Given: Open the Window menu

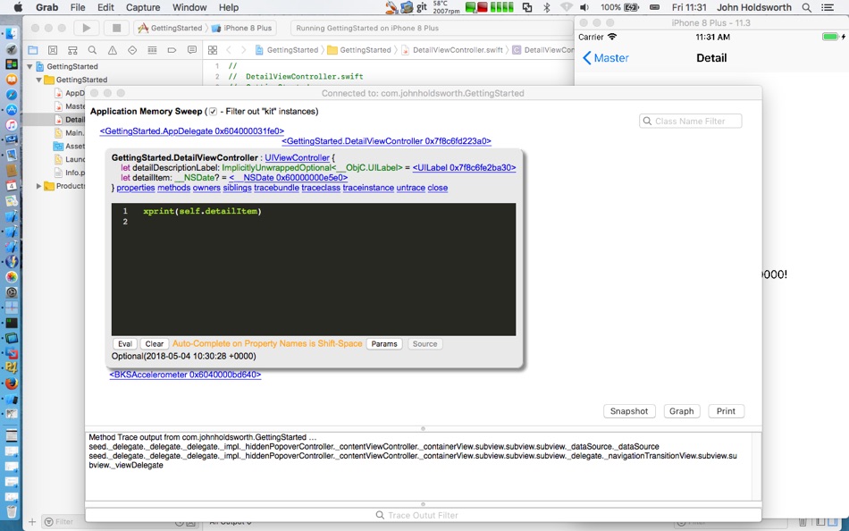Looking at the screenshot, I should [x=189, y=7].
